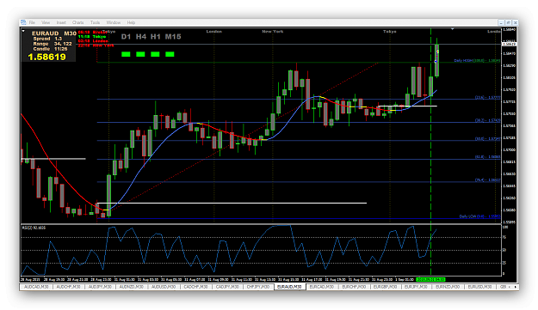Viewport: 538px width, 310px height.
Task: Click the green Tokyo session clock entry
Action: pyautogui.click(x=92, y=37)
